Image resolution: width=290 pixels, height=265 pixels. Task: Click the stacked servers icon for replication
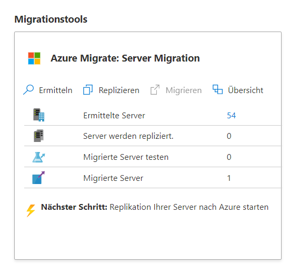pyautogui.click(x=38, y=136)
